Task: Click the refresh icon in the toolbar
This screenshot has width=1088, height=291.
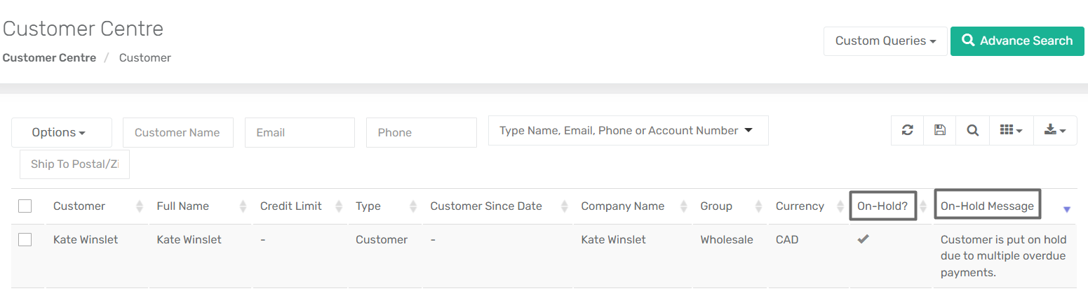Action: pos(907,130)
